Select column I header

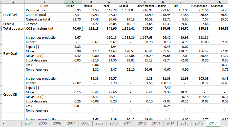(181, 2)
